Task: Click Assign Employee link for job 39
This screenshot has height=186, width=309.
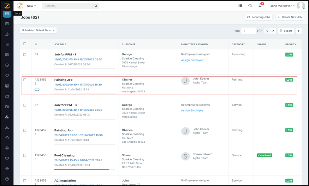Action: pos(192,60)
